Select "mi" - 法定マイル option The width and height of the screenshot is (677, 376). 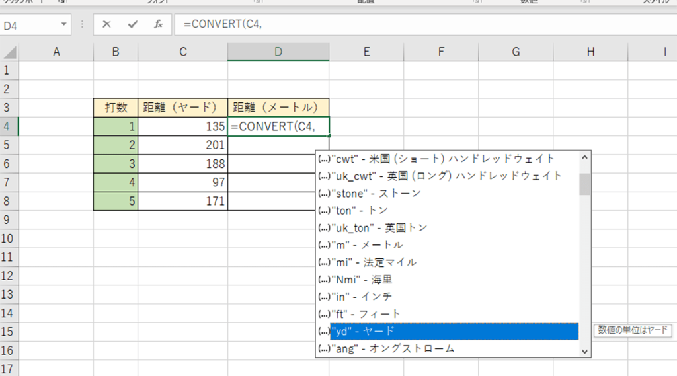point(448,262)
